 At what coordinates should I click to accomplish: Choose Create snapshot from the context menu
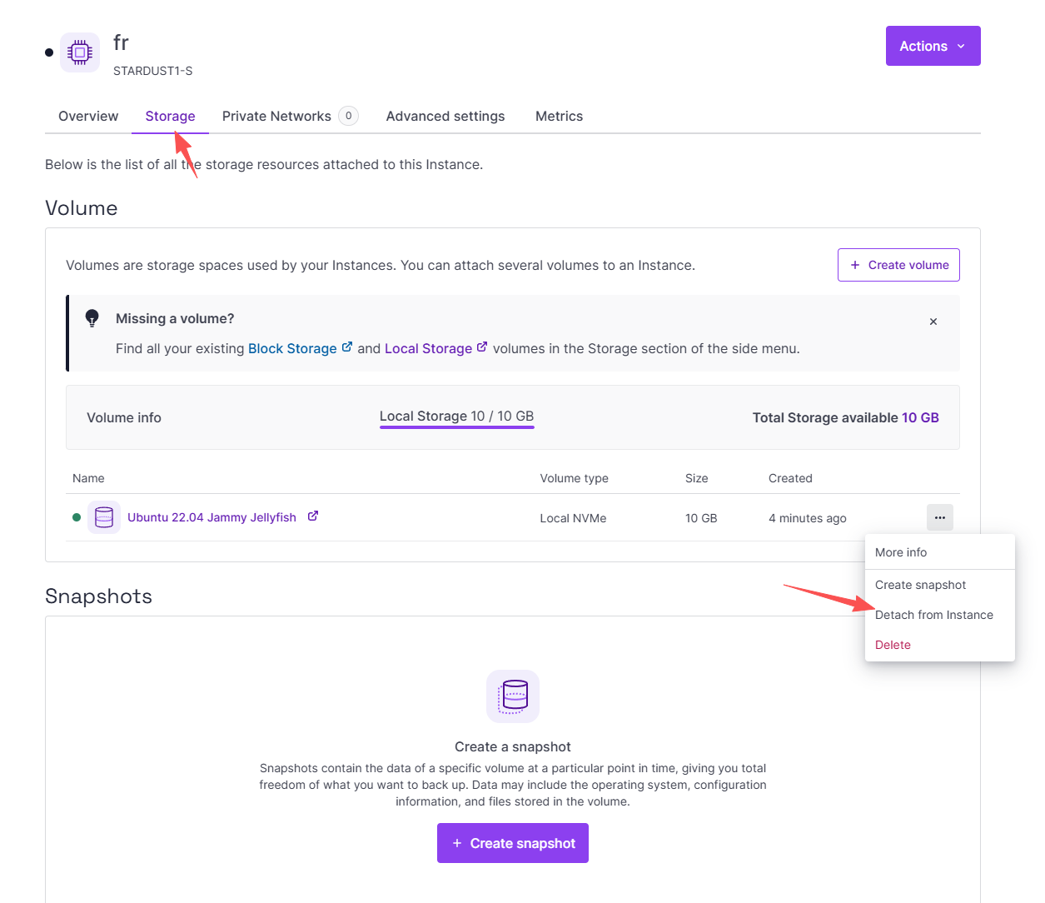pyautogui.click(x=921, y=585)
